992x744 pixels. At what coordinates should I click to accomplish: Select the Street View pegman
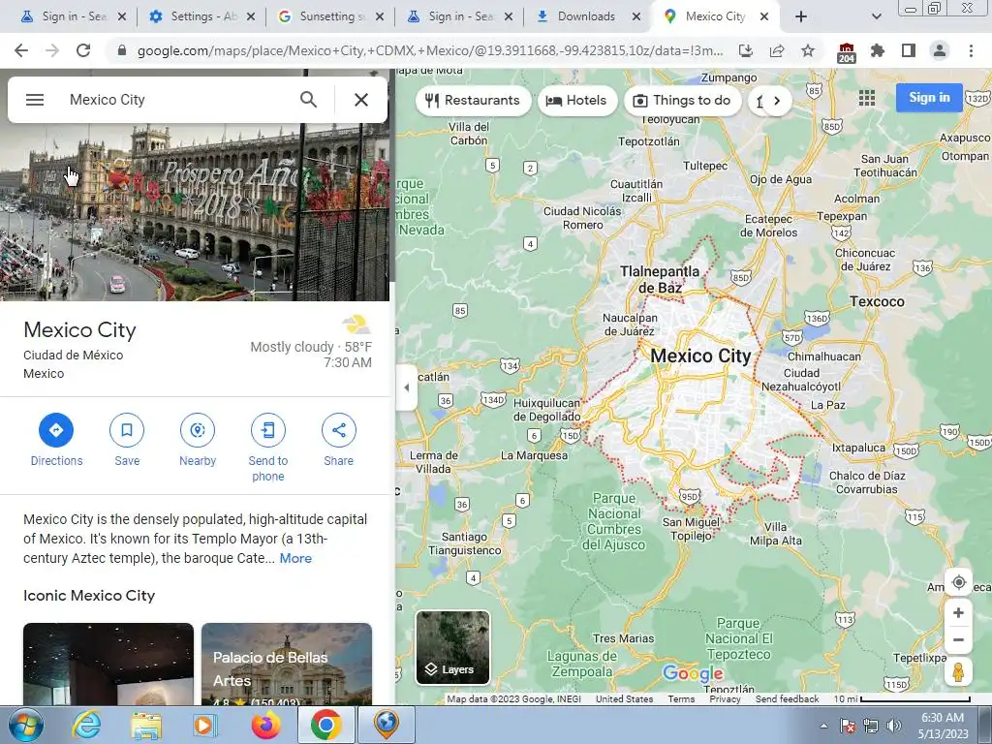pyautogui.click(x=958, y=671)
